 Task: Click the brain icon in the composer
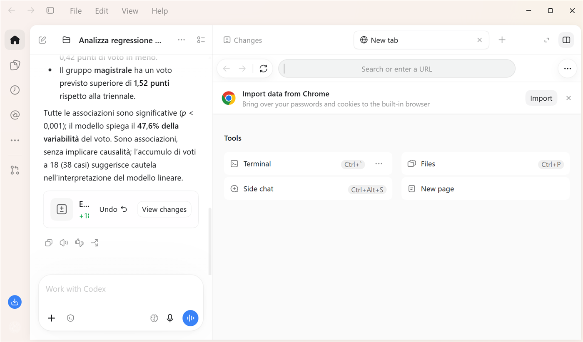pyautogui.click(x=154, y=318)
